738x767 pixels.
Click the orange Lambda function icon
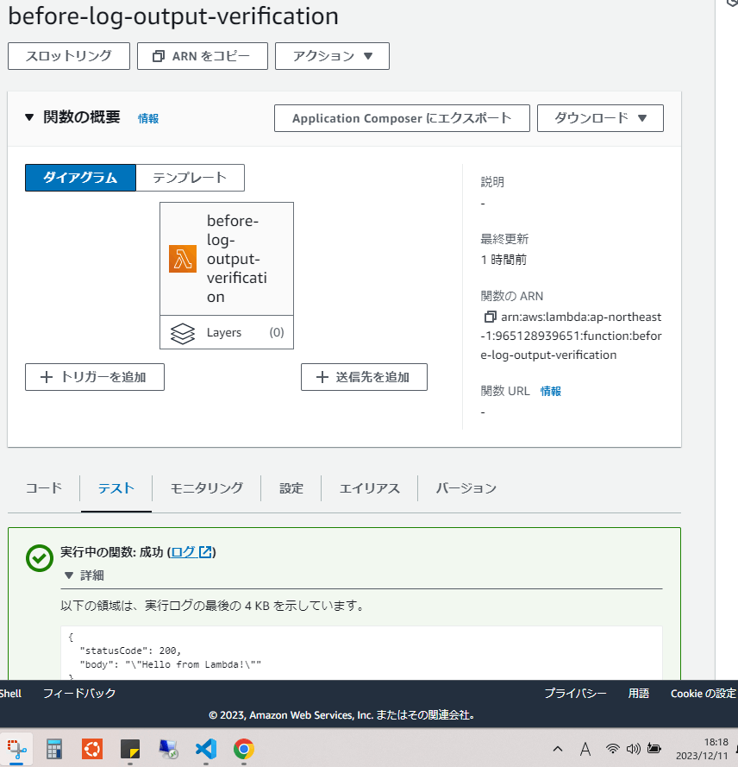(x=183, y=259)
